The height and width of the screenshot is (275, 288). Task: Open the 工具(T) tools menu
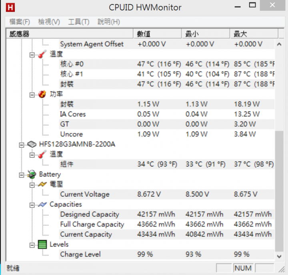[79, 22]
